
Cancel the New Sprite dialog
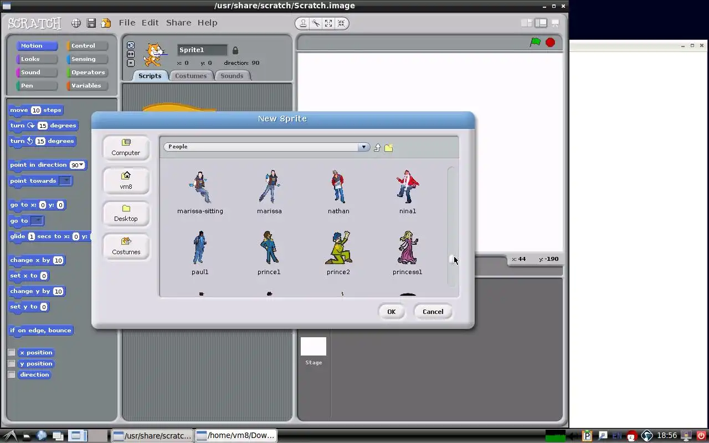433,312
